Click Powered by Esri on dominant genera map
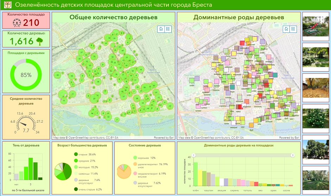331x196 pixels. [x=289, y=138]
